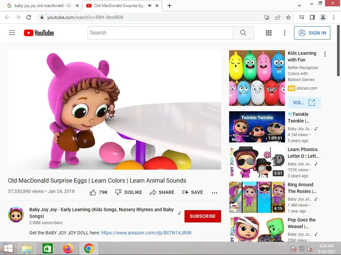
Task: Click the YouTube logo
Action: [x=39, y=33]
